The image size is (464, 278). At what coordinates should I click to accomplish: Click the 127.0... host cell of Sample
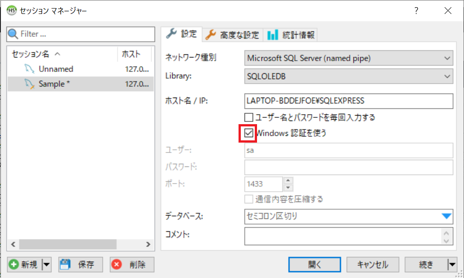[x=137, y=84]
